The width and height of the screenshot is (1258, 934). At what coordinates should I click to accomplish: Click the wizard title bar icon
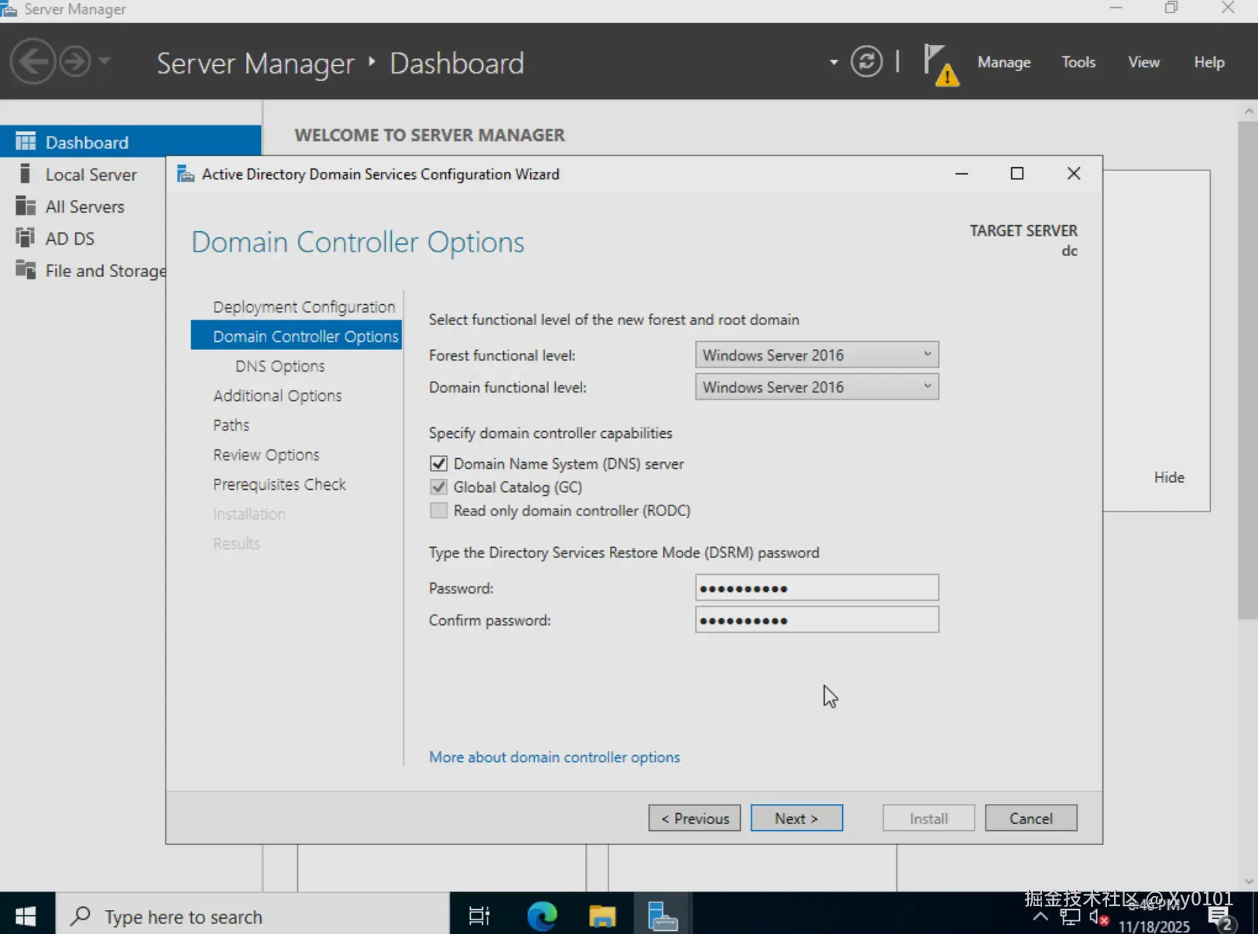(186, 174)
